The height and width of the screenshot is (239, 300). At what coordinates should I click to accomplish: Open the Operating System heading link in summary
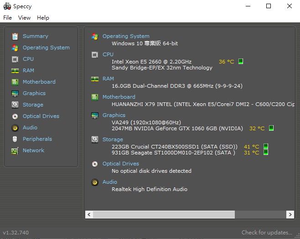click(126, 36)
